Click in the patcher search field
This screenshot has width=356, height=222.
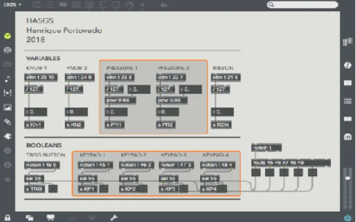302,5
